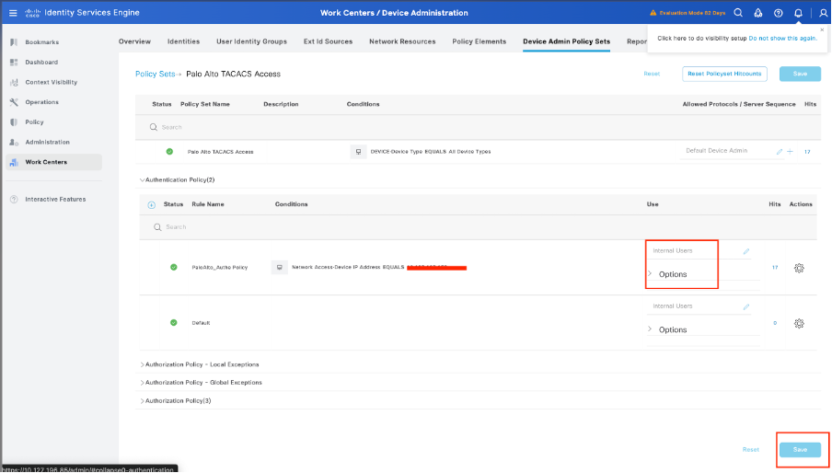
Task: Open the notifications bell icon
Action: (x=798, y=13)
